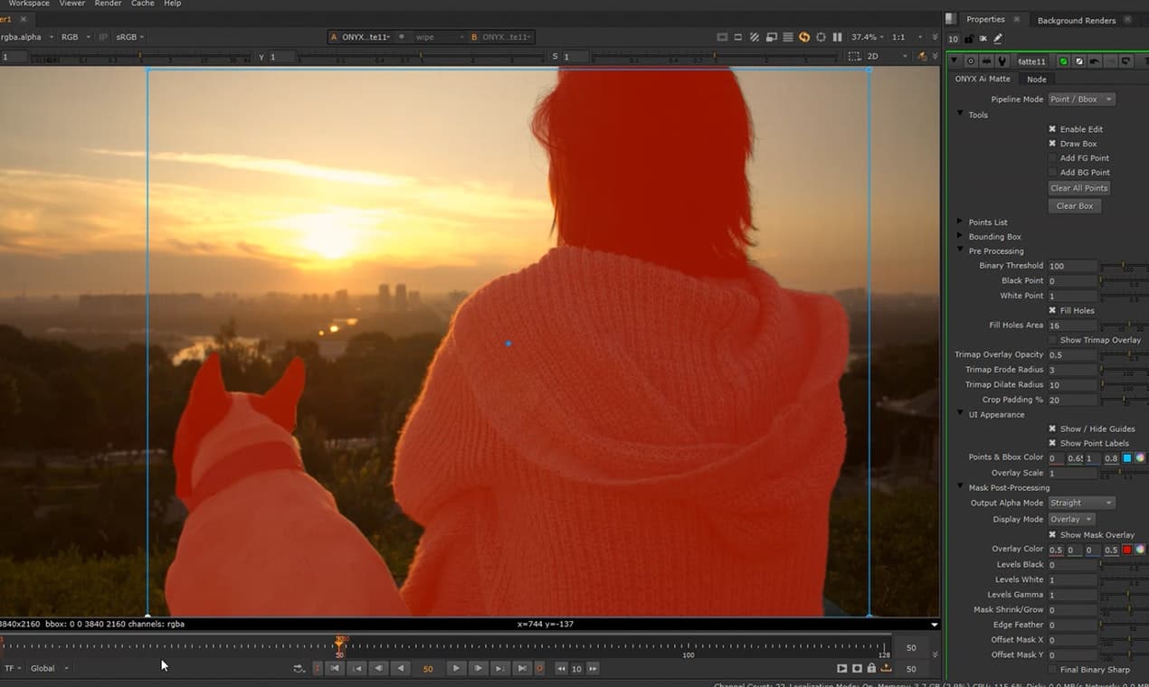Open the Pipeline Mode dropdown

[1081, 99]
